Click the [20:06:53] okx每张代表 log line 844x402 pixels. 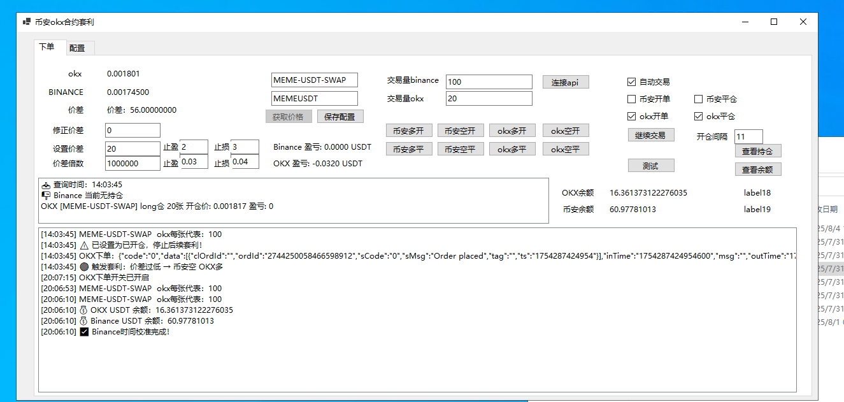[x=131, y=289]
